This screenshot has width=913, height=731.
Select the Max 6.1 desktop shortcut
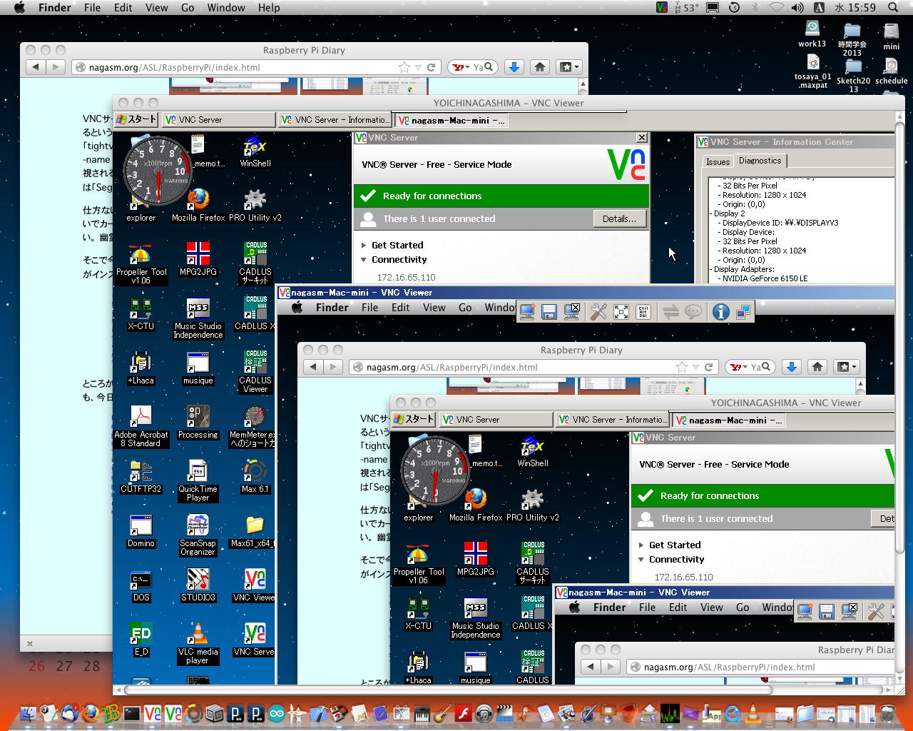coord(255,477)
